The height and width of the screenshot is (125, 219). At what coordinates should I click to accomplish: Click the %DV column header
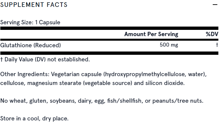pos(212,34)
